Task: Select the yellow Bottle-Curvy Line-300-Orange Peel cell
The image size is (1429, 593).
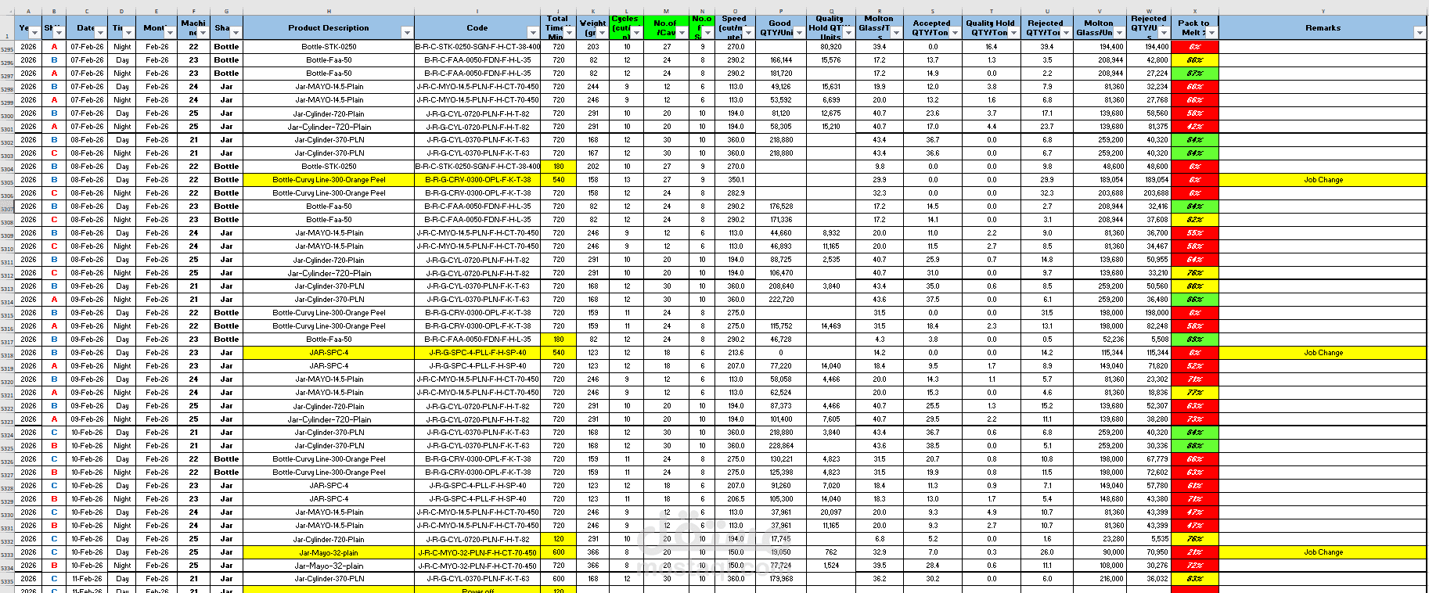Action: (329, 180)
